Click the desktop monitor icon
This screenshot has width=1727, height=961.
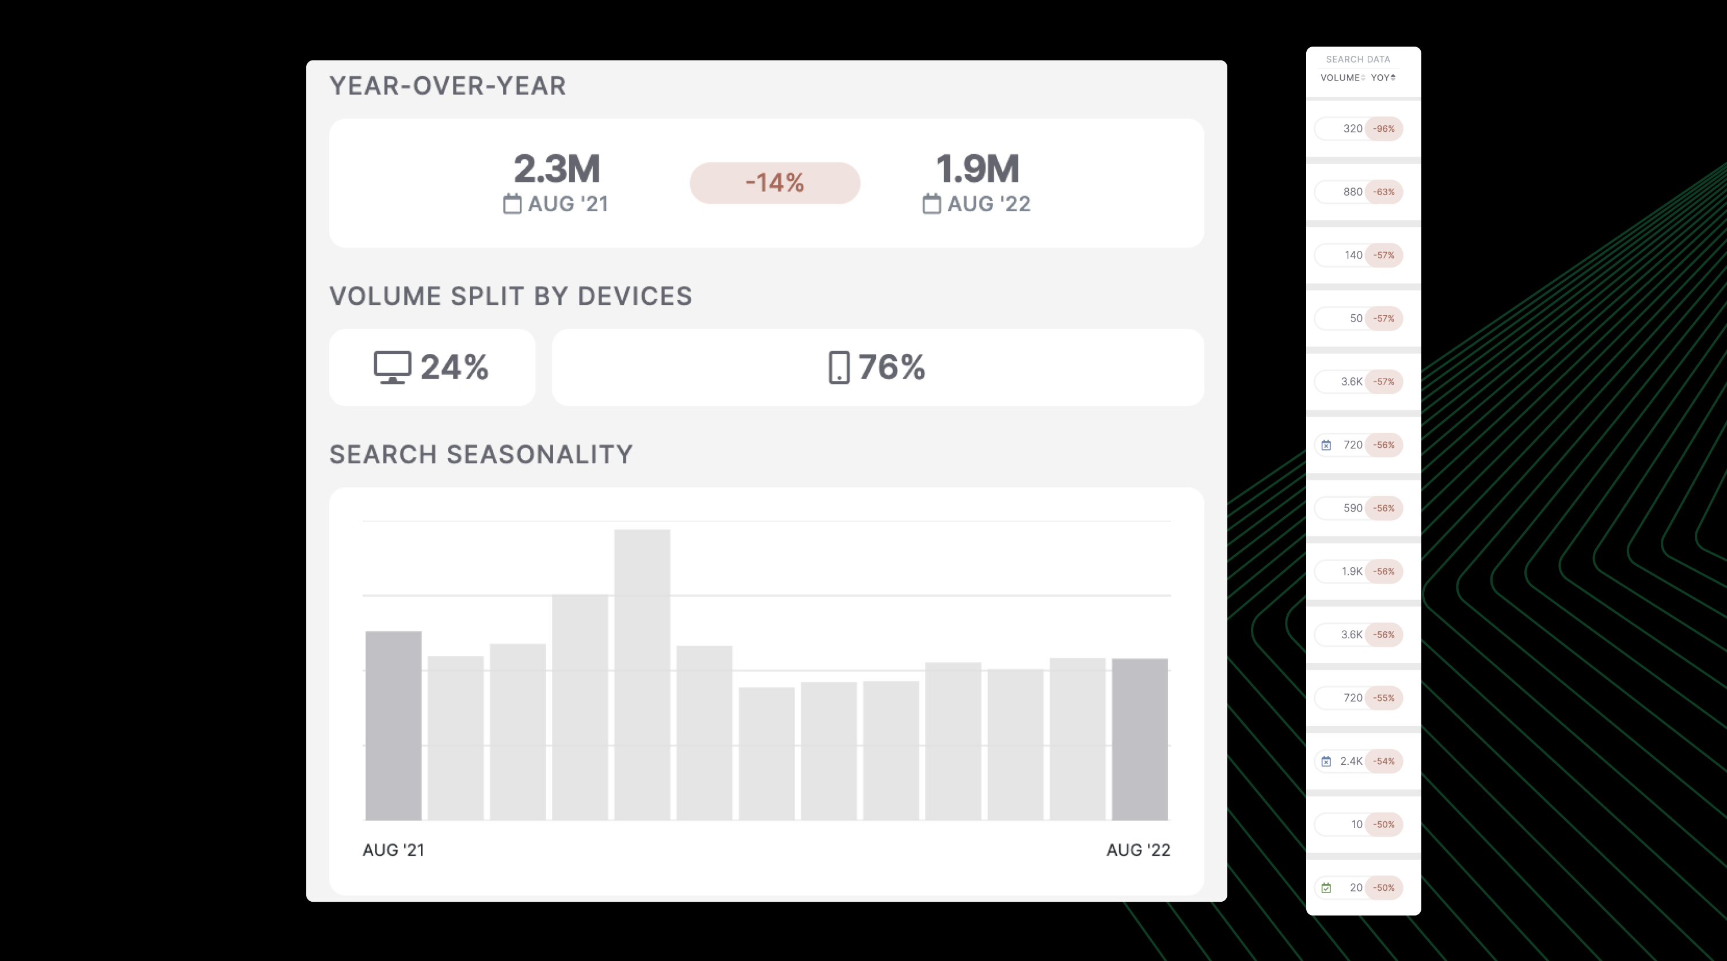392,367
